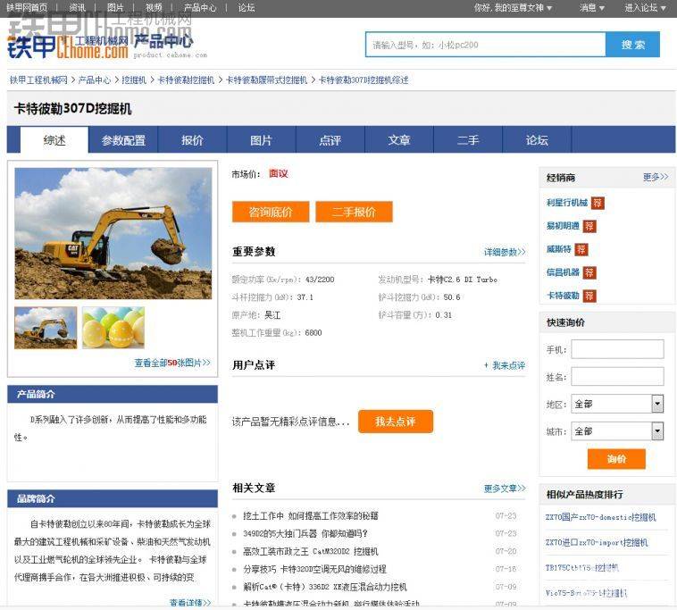Click the 荐 badge next to 卡特彼勒 dealer

(x=589, y=296)
